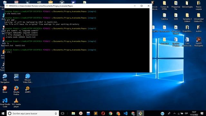Open MINGW32 window system menu icon
Screen dimensions: 206x116
pyautogui.click(x=7, y=6)
